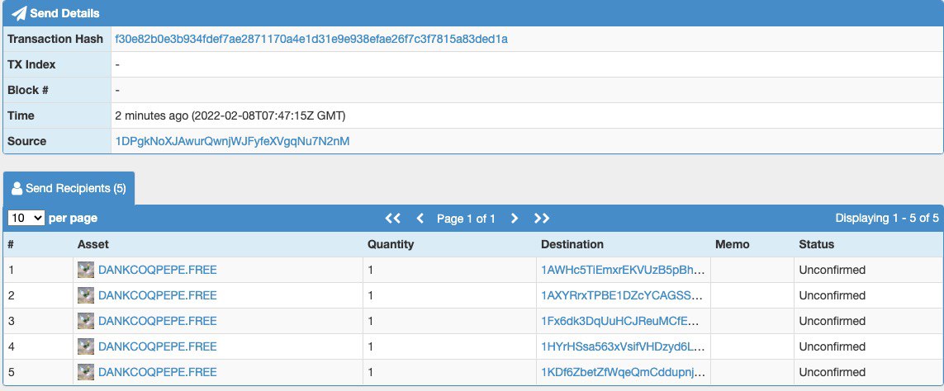
Task: Click the Asset column header
Action: pyautogui.click(x=93, y=244)
